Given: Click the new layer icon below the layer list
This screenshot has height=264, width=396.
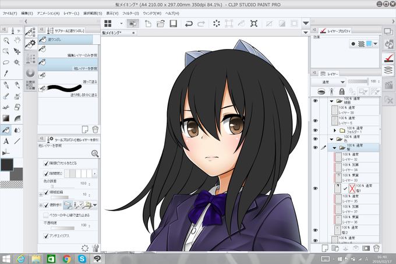Looking at the screenshot, I should point(325,248).
